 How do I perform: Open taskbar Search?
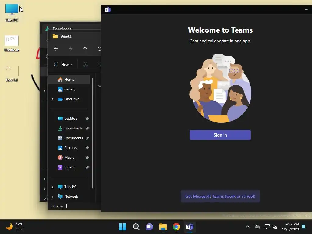[x=136, y=227]
